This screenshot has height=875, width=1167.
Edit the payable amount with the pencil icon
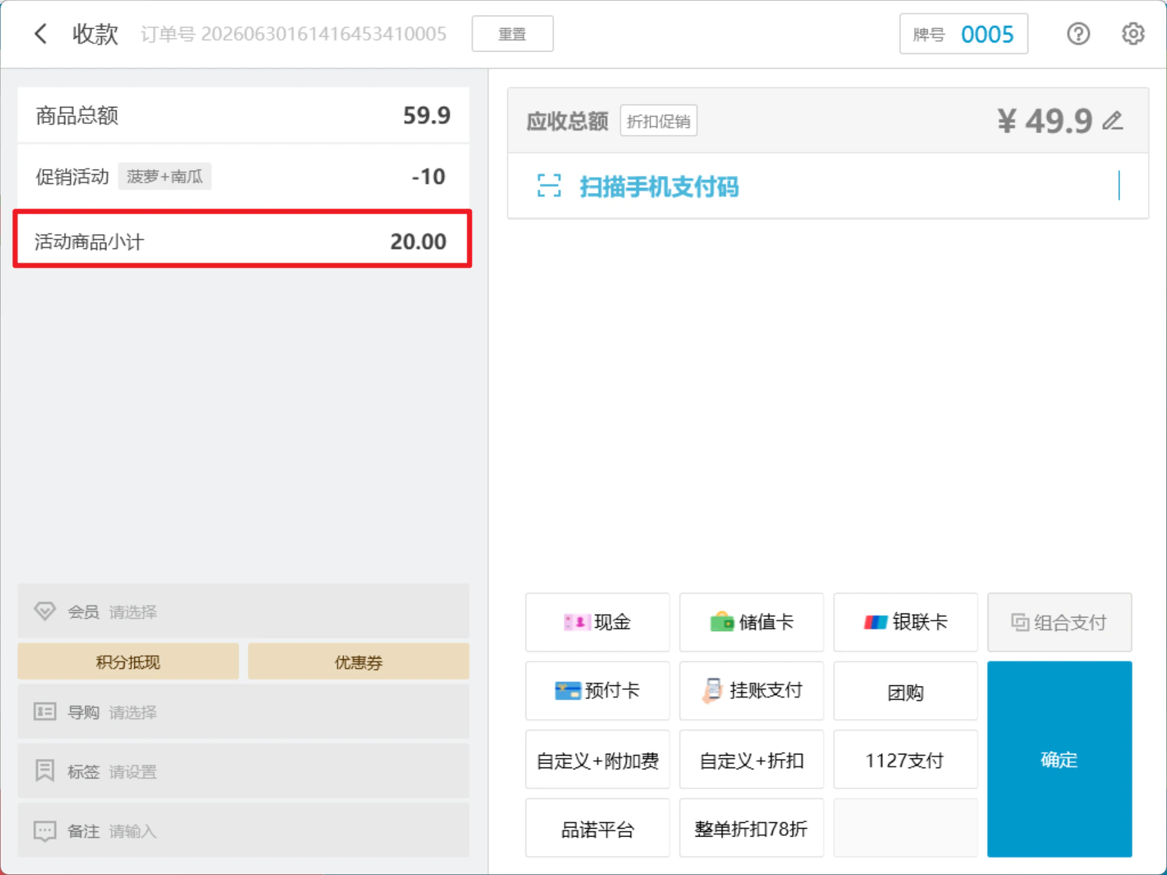(x=1113, y=121)
